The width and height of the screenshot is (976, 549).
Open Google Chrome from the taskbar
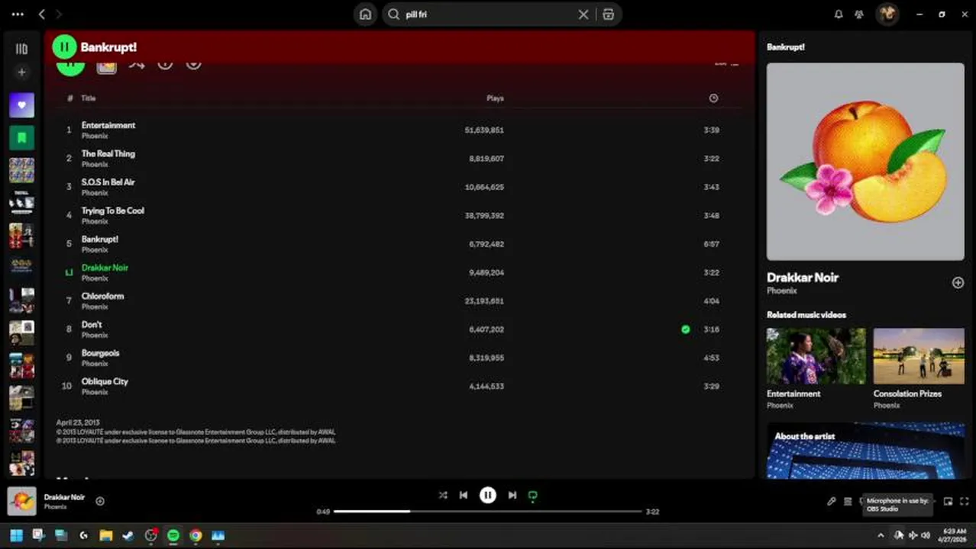point(196,535)
